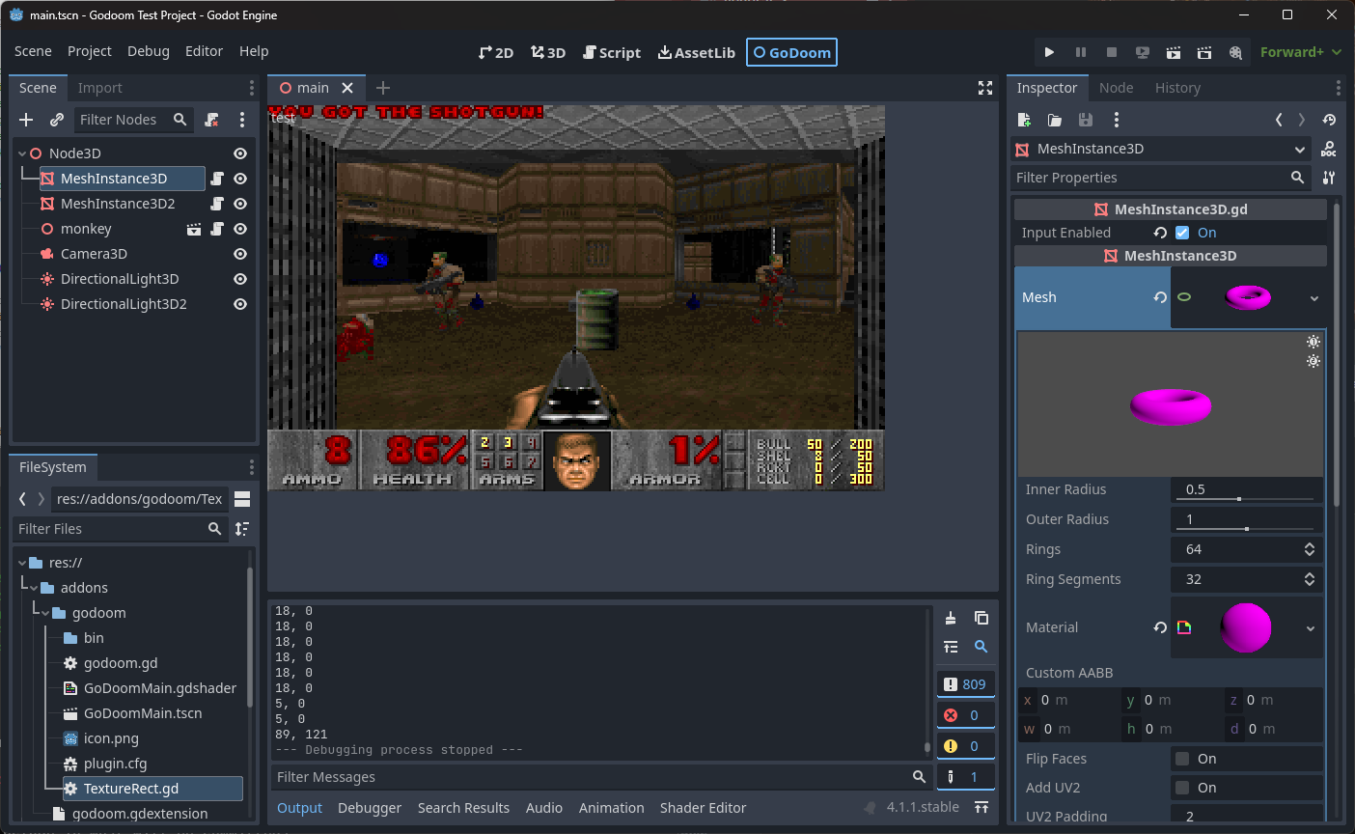This screenshot has height=834, width=1355.
Task: Switch to the 3D workspace
Action: (x=548, y=52)
